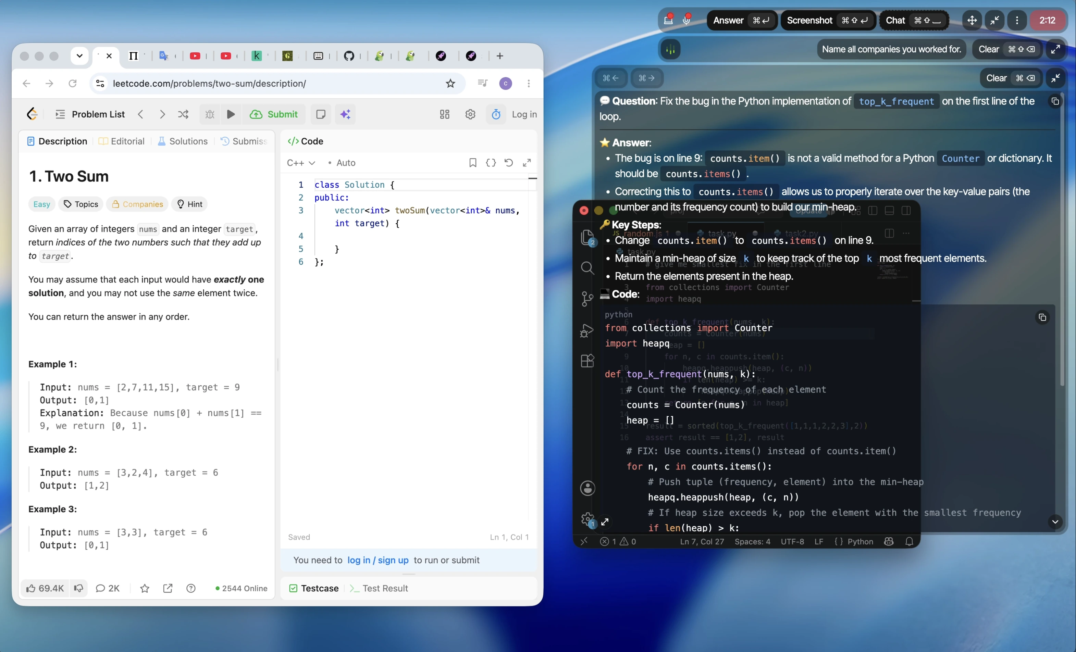This screenshot has height=652, width=1076.
Task: Open VS Code Accounts menu
Action: [x=588, y=488]
